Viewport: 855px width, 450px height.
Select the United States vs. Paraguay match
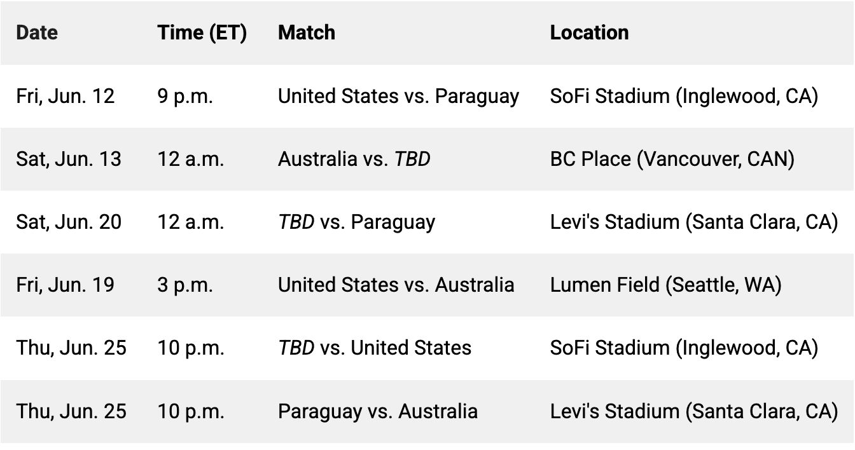pyautogui.click(x=398, y=96)
